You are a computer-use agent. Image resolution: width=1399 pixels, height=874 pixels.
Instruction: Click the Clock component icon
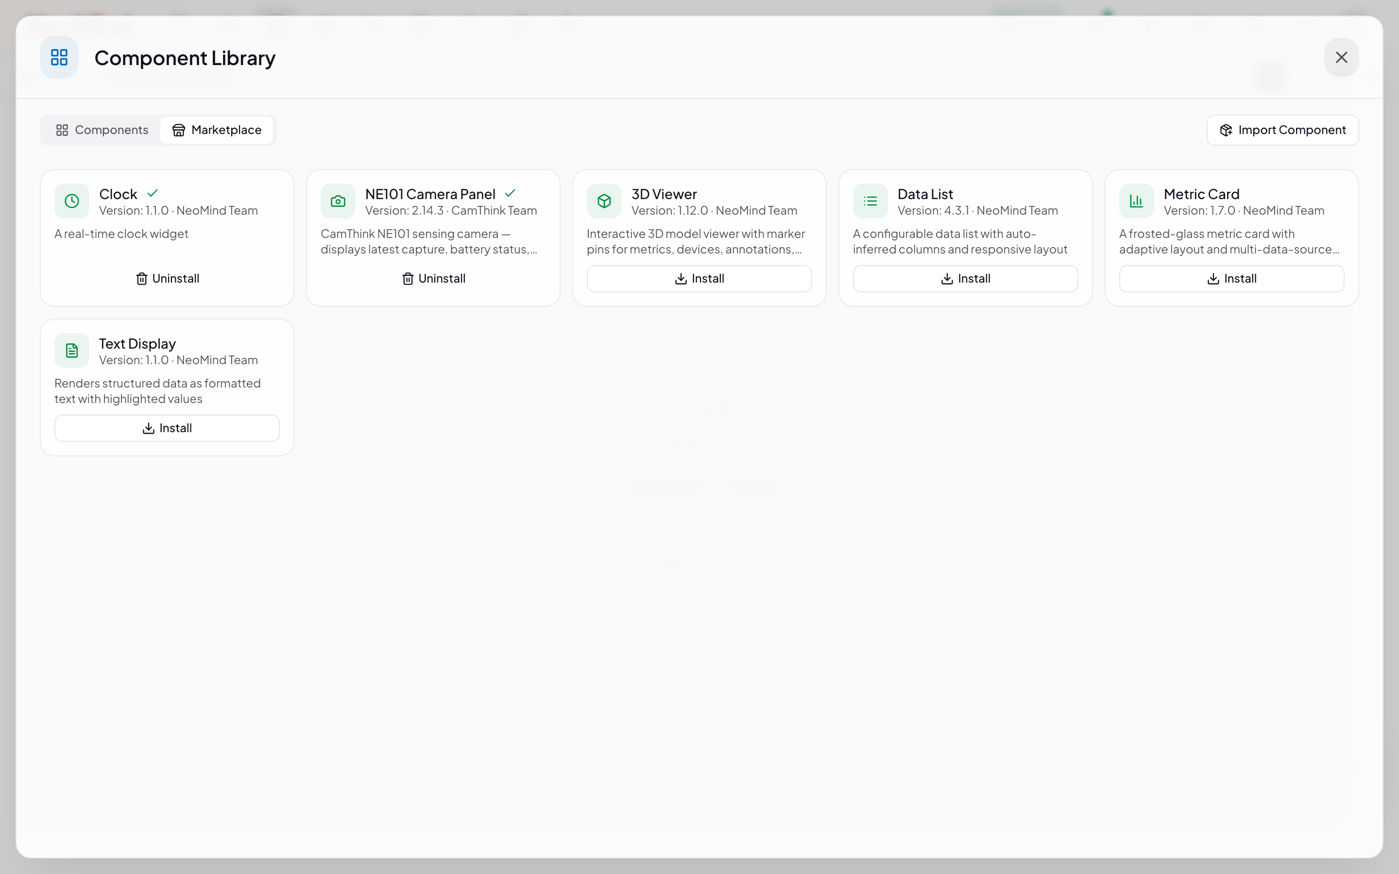pyautogui.click(x=72, y=201)
